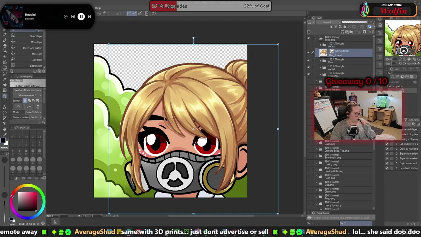Click Rotate Left in the Navigator panel
This screenshot has height=237, width=421.
pos(400,64)
